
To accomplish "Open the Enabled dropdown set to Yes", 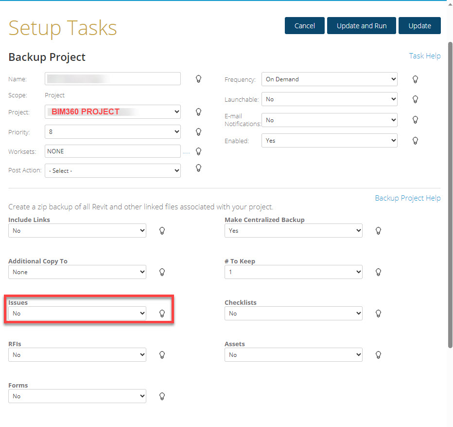I will click(329, 141).
